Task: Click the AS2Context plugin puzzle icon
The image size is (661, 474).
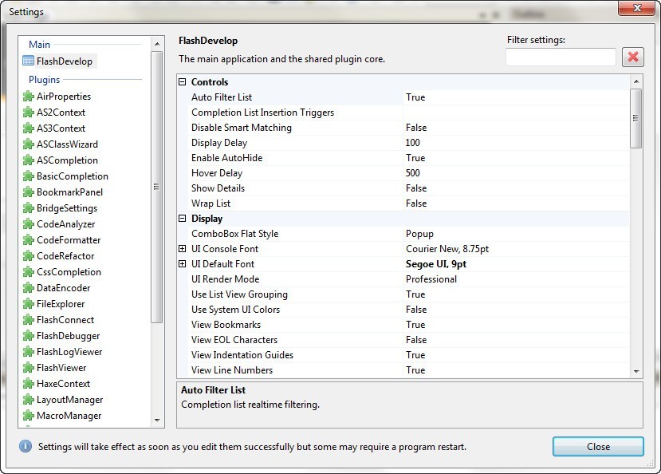Action: (28, 113)
